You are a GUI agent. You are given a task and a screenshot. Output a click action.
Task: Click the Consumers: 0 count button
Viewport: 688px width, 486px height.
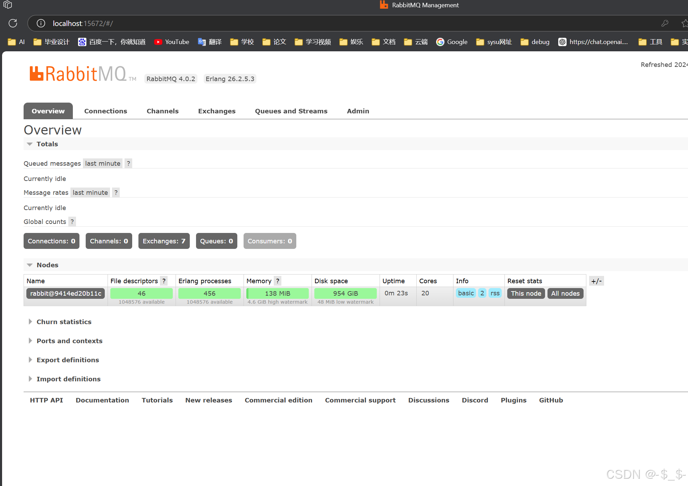pyautogui.click(x=270, y=241)
